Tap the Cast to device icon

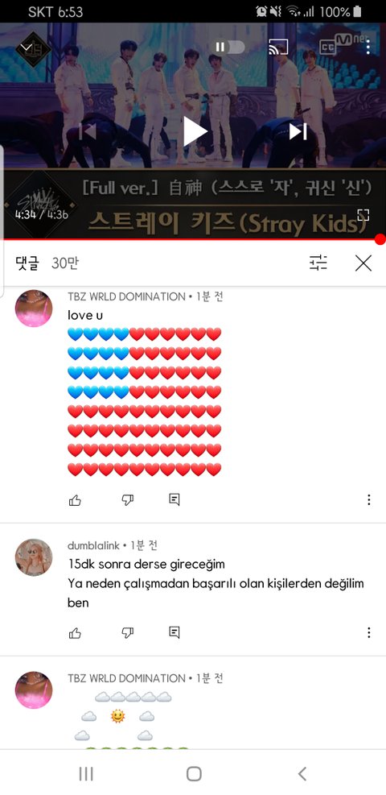(278, 48)
